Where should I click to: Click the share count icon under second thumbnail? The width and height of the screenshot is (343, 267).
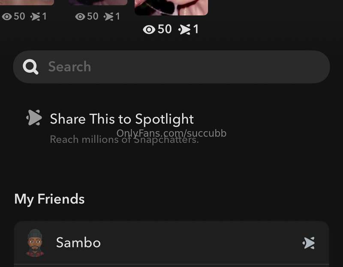click(109, 17)
